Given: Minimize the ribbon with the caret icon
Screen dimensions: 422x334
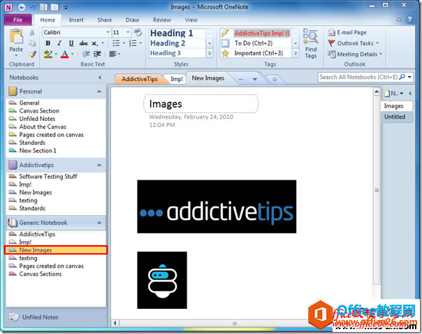Looking at the screenshot, I should (399, 20).
